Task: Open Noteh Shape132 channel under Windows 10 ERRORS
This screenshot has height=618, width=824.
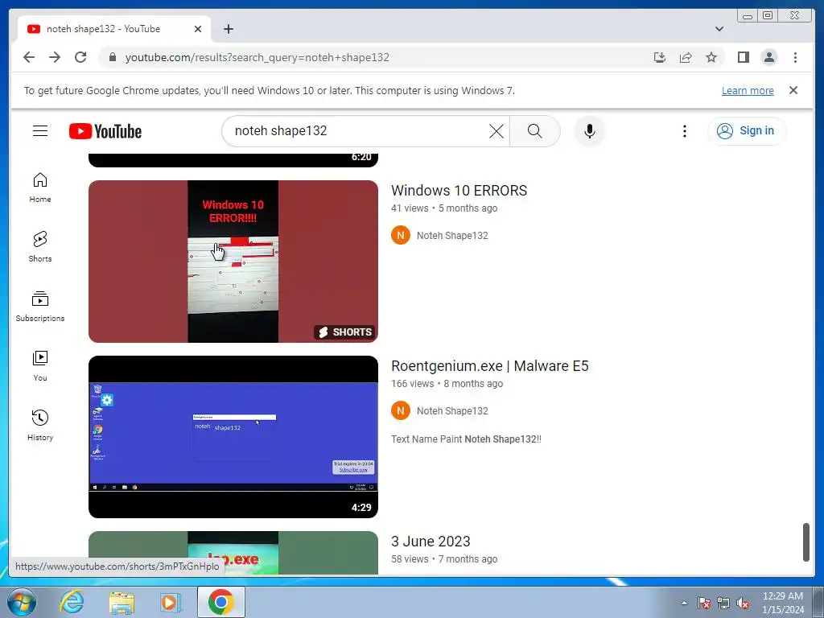Action: [452, 236]
